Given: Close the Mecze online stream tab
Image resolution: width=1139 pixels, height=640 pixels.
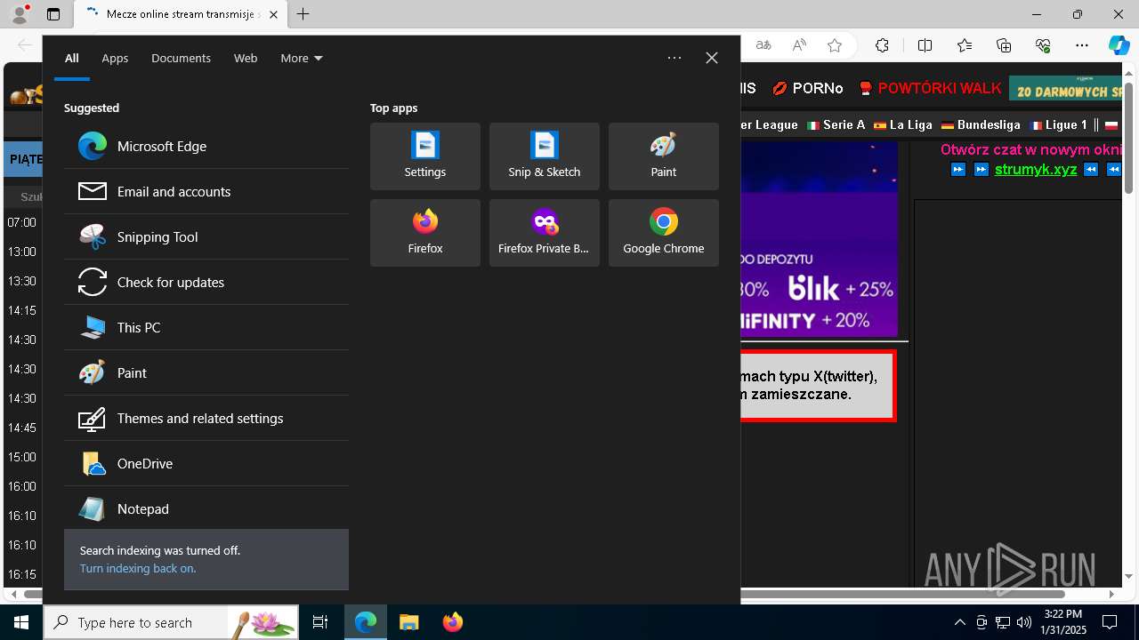Looking at the screenshot, I should pos(274,14).
